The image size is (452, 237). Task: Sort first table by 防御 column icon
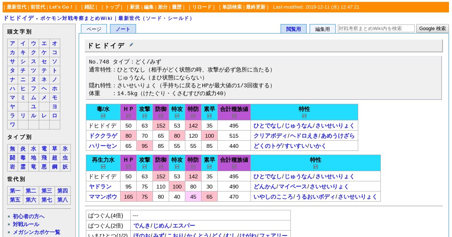pyautogui.click(x=161, y=116)
